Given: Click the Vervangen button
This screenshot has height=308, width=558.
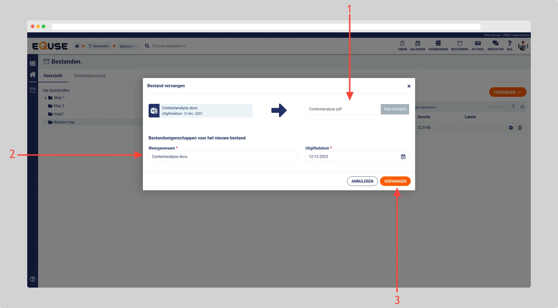Looking at the screenshot, I should point(395,181).
